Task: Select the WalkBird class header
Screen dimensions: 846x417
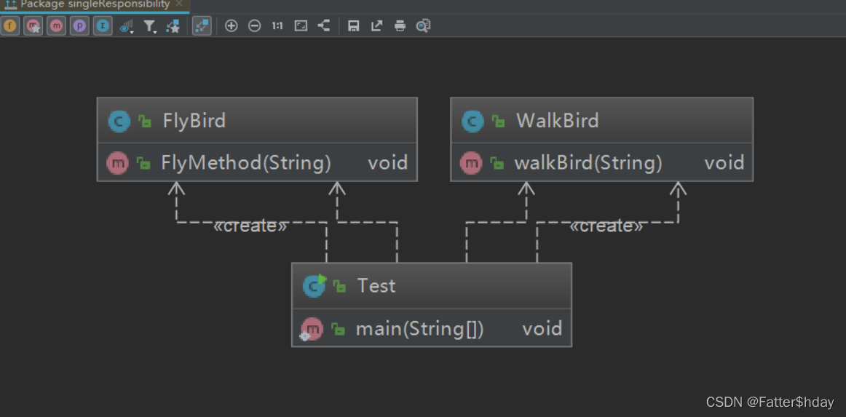Action: tap(601, 120)
